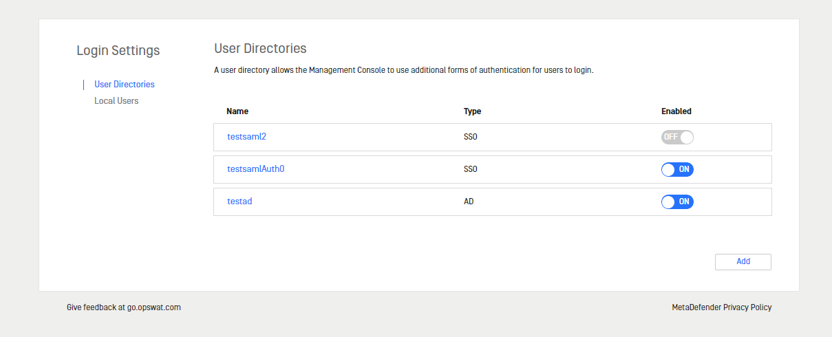832x337 pixels.
Task: Select the SSO type cell for testsaml2
Action: (471, 137)
